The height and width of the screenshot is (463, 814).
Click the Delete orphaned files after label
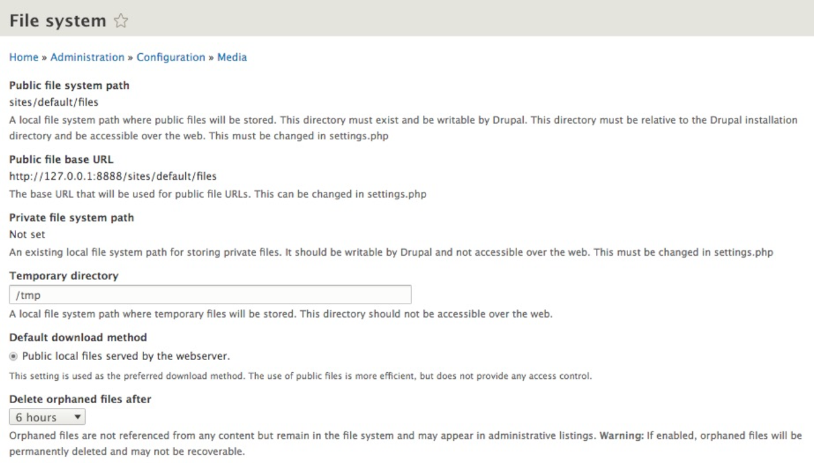coord(80,399)
